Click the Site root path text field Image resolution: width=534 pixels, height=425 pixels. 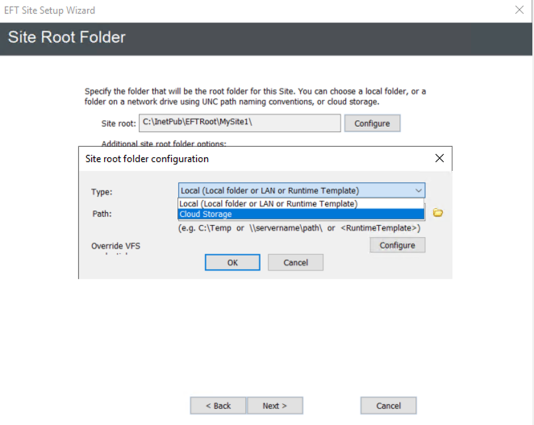[240, 123]
